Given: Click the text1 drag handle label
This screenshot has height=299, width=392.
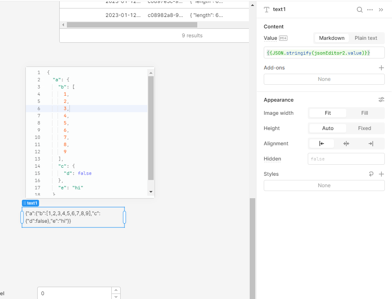Looking at the screenshot, I should (30, 203).
